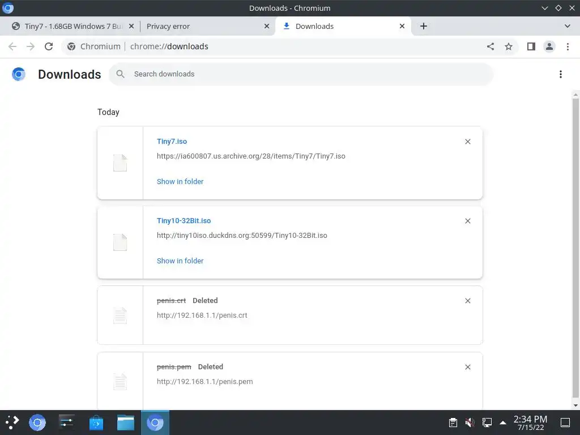Remove penis.pem entry from the list

pos(467,367)
